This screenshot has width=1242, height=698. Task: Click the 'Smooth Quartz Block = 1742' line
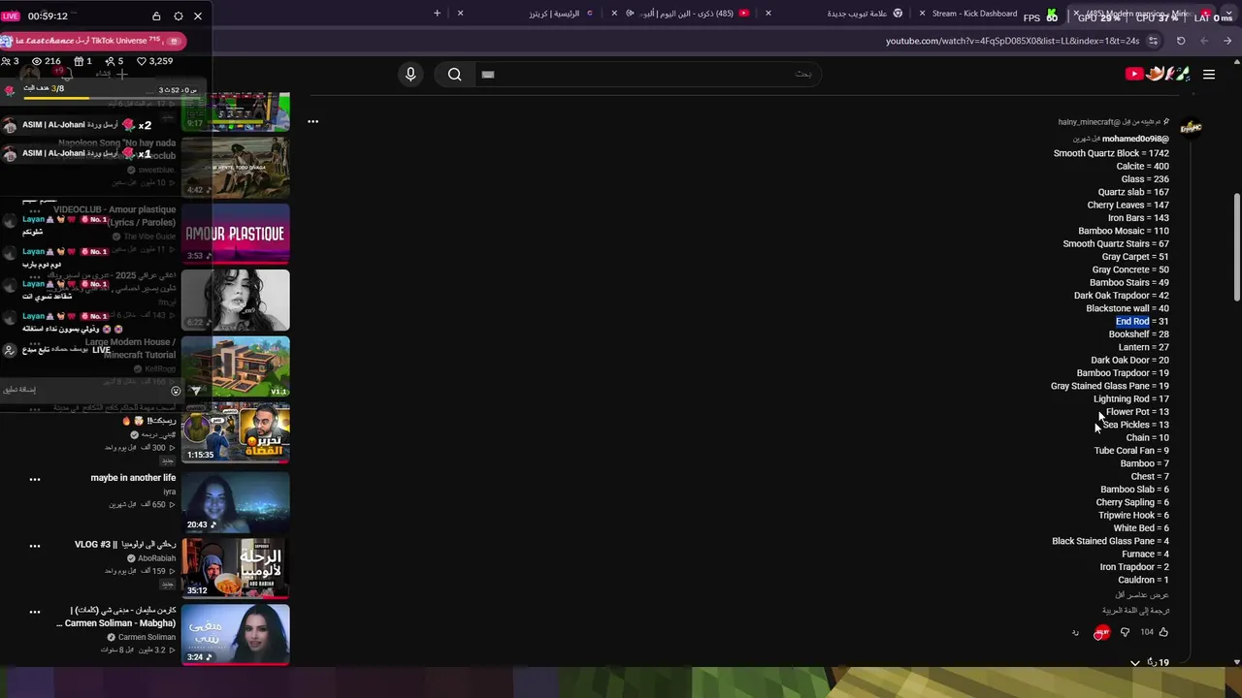[1111, 153]
